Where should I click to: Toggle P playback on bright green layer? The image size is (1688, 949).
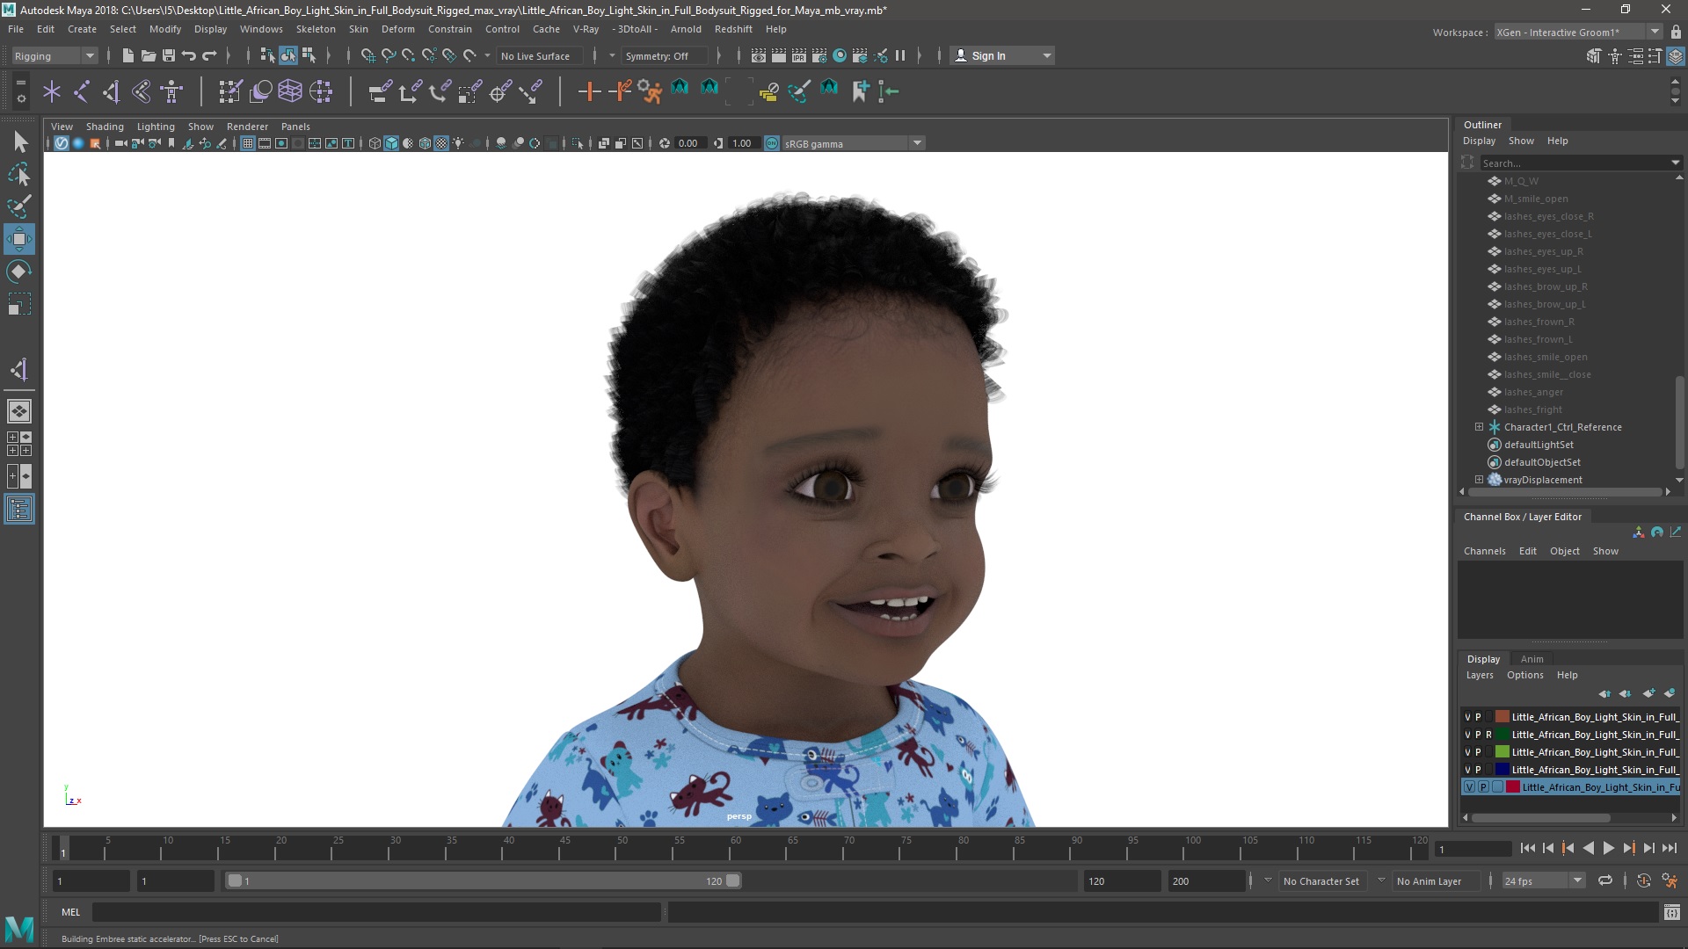[1478, 752]
